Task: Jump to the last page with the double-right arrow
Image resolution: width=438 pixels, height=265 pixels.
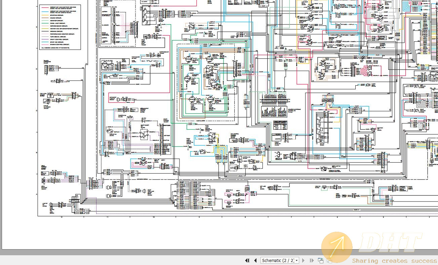Action: tap(312, 260)
